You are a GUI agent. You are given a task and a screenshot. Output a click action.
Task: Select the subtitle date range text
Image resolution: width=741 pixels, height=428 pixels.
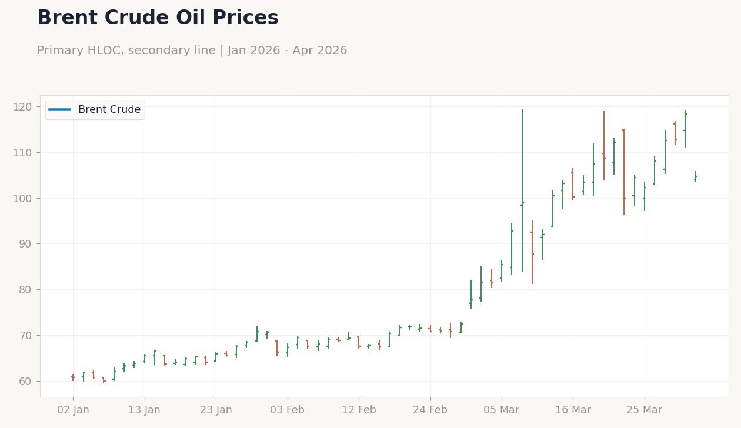192,50
